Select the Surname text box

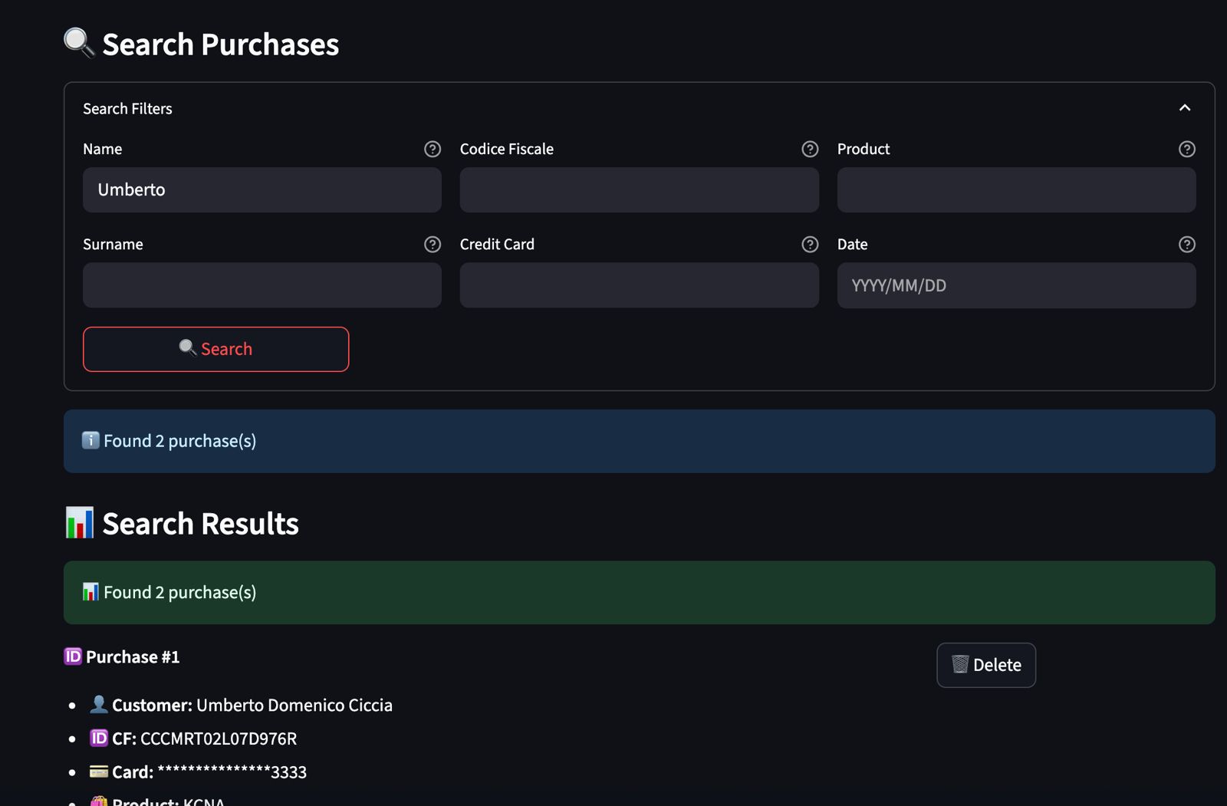[262, 285]
